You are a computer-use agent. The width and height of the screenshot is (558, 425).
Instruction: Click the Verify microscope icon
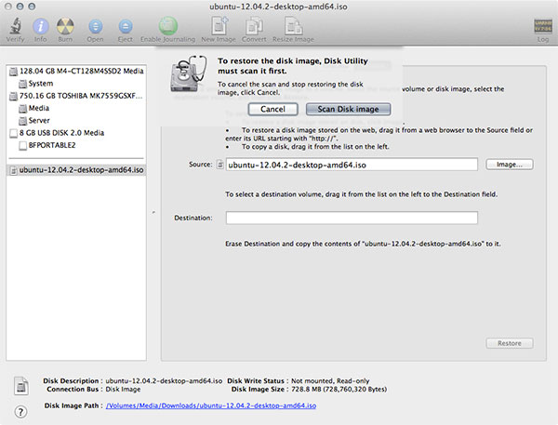point(15,26)
